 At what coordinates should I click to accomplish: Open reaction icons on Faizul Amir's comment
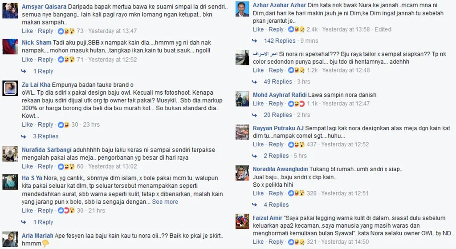(x=296, y=242)
